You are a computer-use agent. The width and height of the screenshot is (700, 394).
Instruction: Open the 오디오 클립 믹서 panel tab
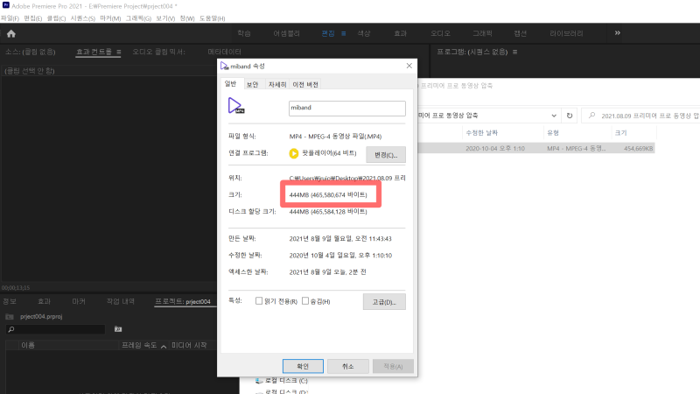click(158, 52)
